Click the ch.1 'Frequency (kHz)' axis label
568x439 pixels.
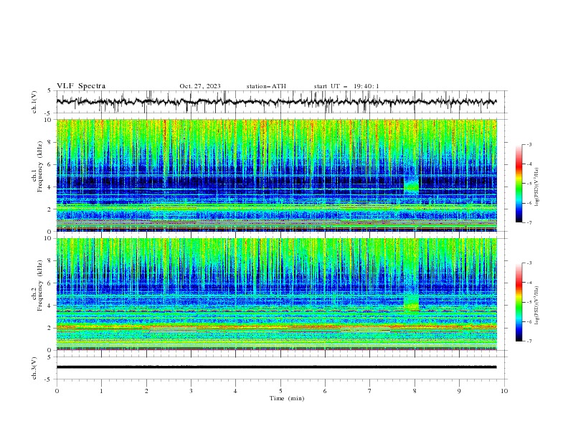39,167
